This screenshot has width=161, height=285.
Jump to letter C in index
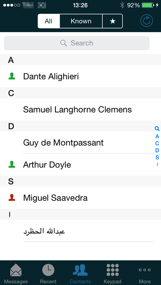pyautogui.click(x=157, y=143)
